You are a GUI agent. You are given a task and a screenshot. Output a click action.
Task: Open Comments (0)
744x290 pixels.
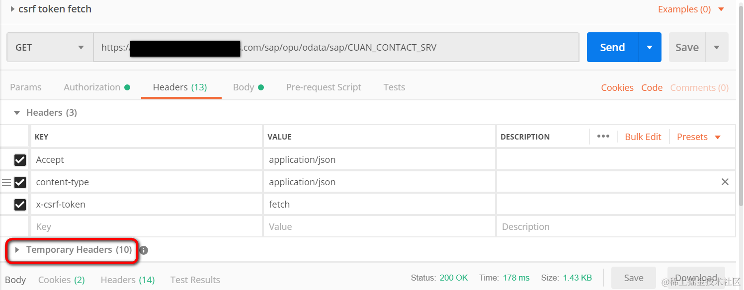(x=699, y=87)
